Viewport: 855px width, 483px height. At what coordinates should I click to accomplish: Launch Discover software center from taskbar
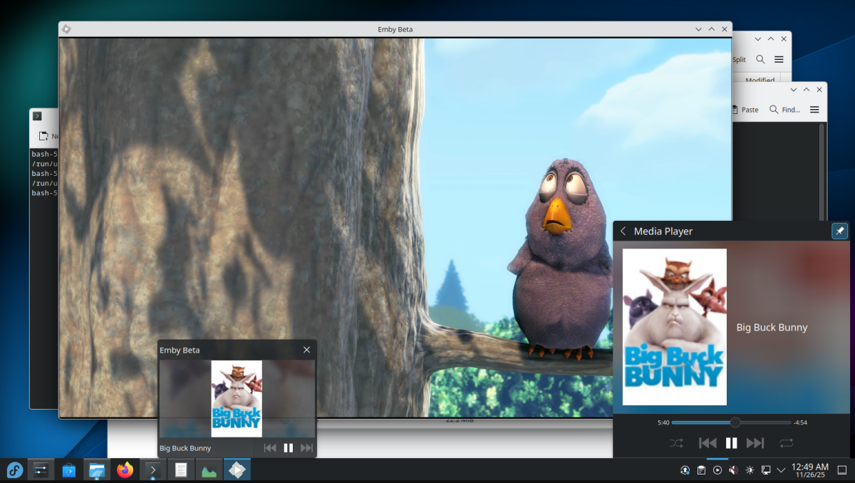click(x=69, y=470)
